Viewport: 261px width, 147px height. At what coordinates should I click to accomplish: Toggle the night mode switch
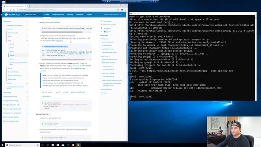(106, 31)
